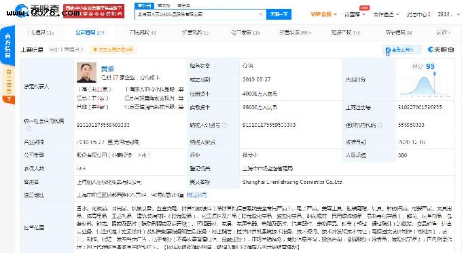The image size is (462, 253).
Task: Select the credit code 91310117555950033
Action: click(x=103, y=125)
